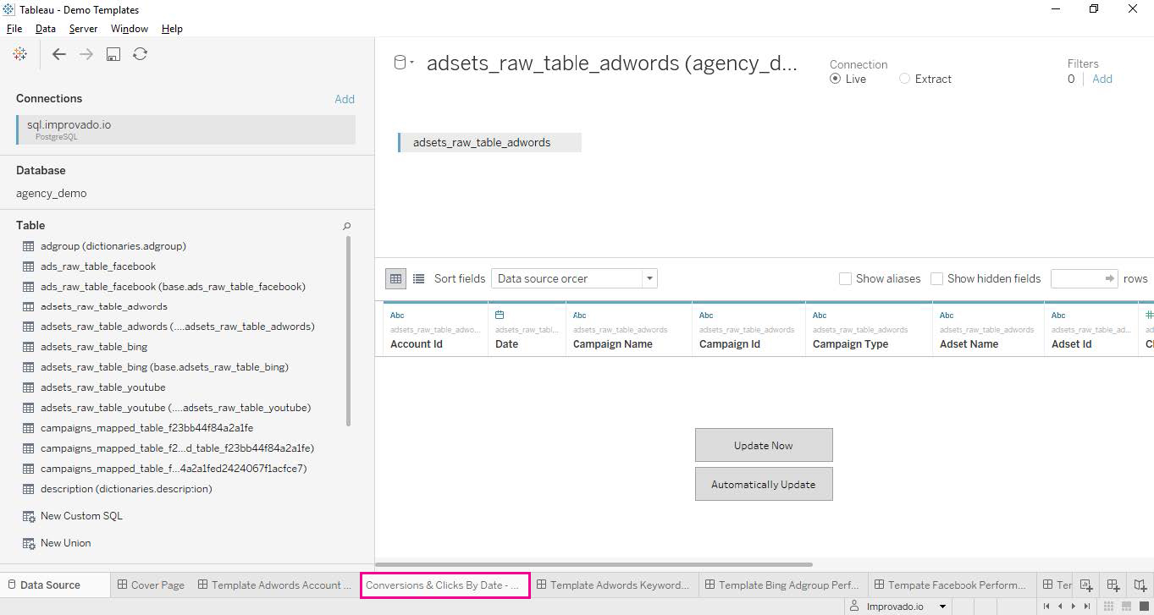This screenshot has width=1154, height=615.
Task: Select the Extract connection radio button
Action: coord(905,79)
